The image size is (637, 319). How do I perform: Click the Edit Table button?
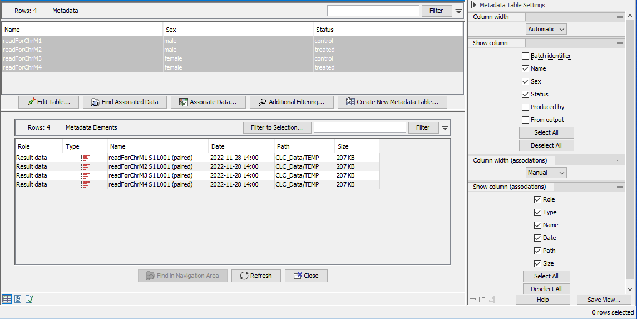click(48, 102)
